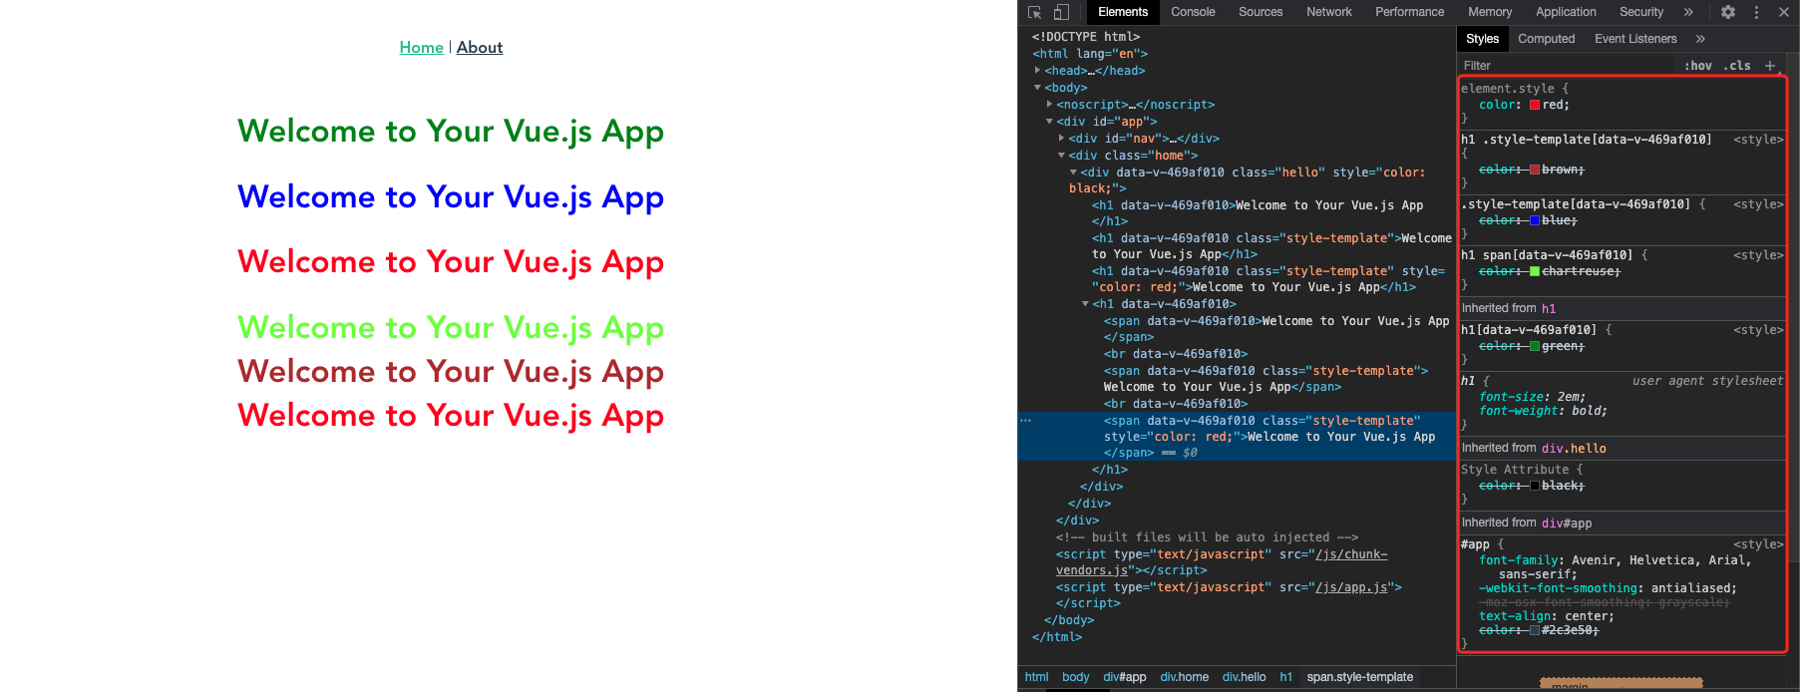Open the js/chunk-vendors.js script link
The image size is (1800, 692).
[1222, 562]
